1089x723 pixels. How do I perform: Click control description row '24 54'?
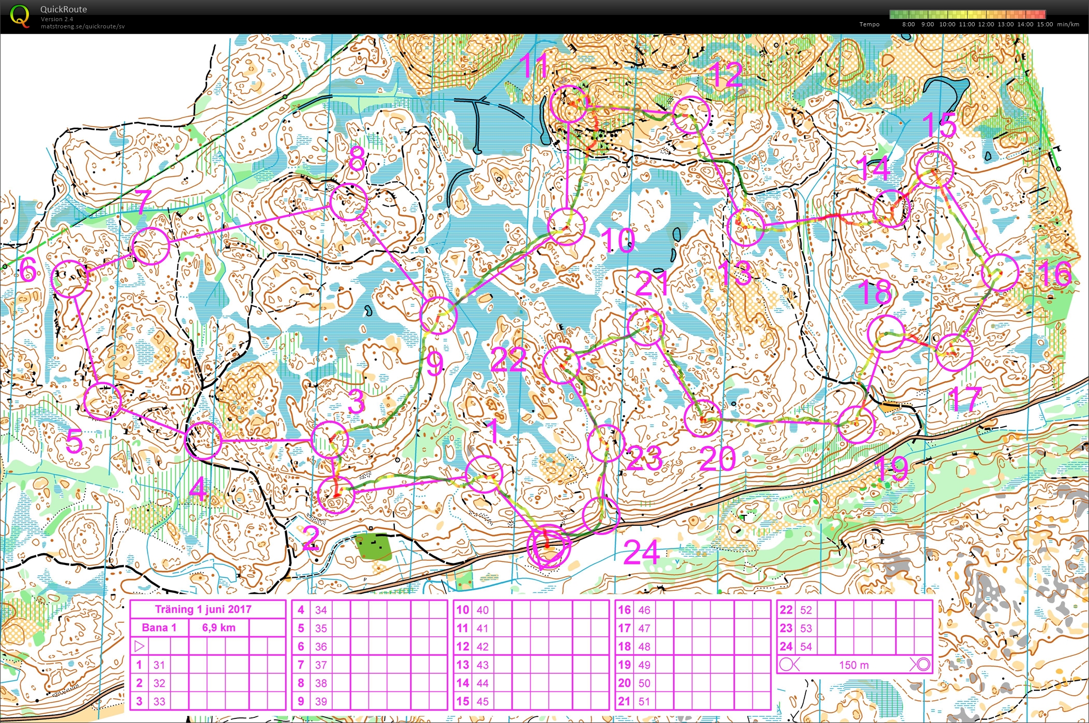point(854,646)
